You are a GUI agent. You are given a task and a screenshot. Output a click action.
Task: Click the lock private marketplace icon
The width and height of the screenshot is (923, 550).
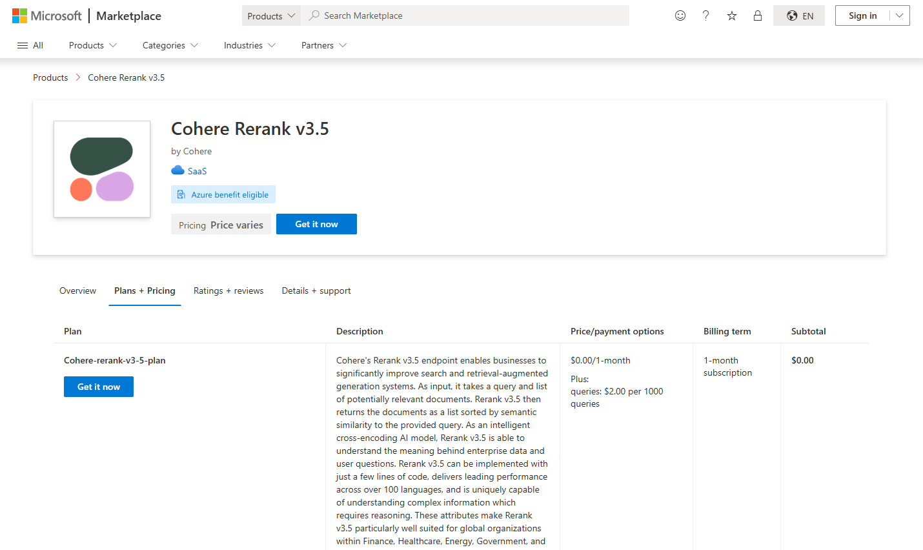(758, 15)
